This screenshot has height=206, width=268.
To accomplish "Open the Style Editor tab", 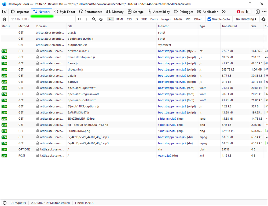I will point(65,12).
